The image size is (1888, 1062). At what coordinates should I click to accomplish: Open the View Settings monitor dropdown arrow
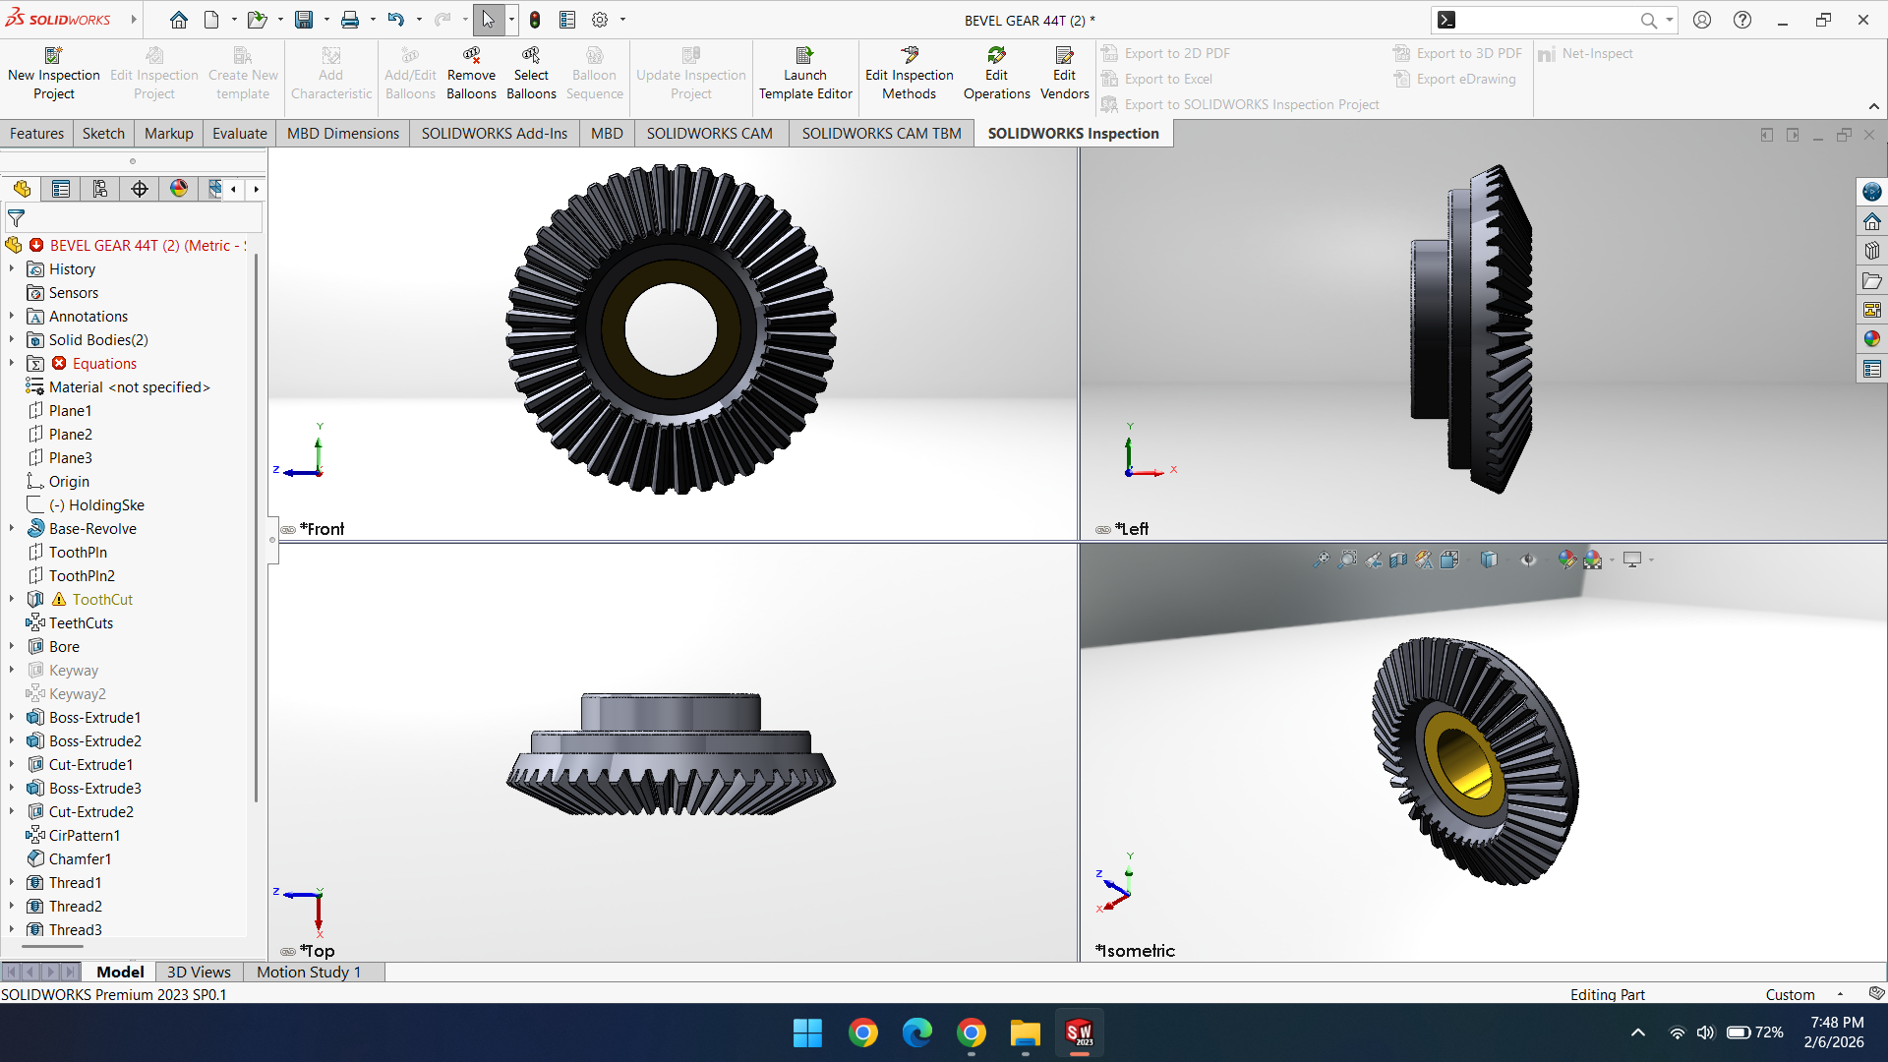coord(1651,560)
